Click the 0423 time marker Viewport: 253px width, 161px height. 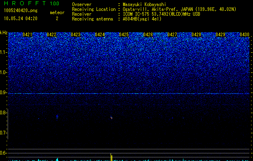[76, 35]
